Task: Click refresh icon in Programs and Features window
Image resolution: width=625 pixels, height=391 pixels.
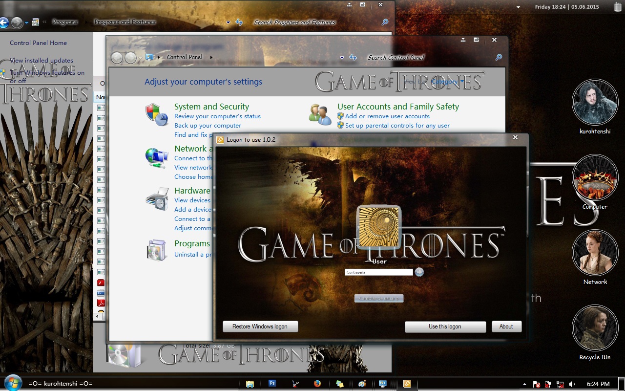Action: coord(239,22)
